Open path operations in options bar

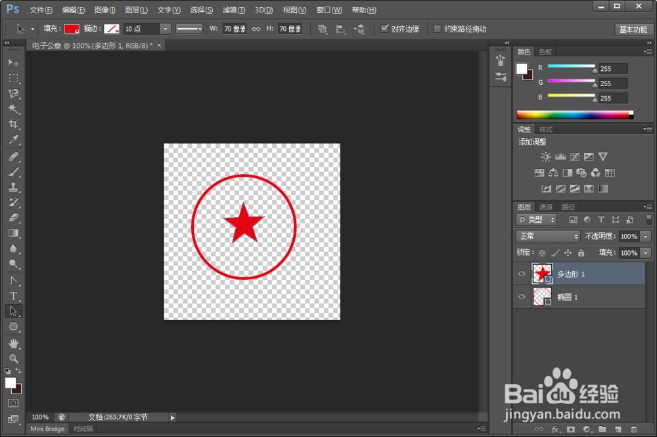pos(322,29)
